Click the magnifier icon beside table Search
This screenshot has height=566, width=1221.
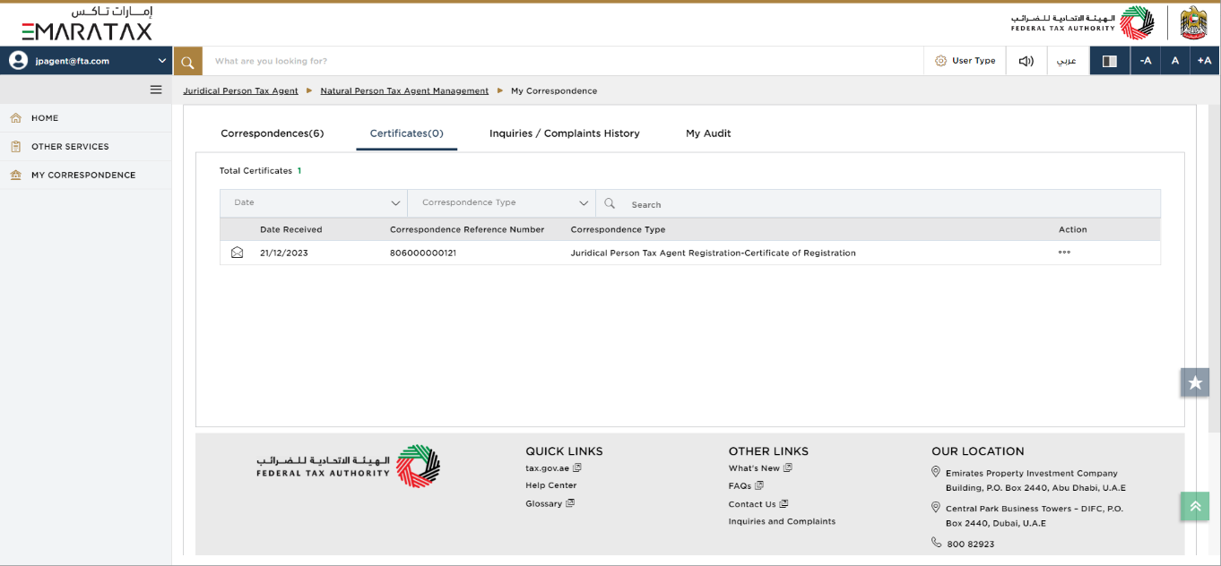pyautogui.click(x=610, y=203)
